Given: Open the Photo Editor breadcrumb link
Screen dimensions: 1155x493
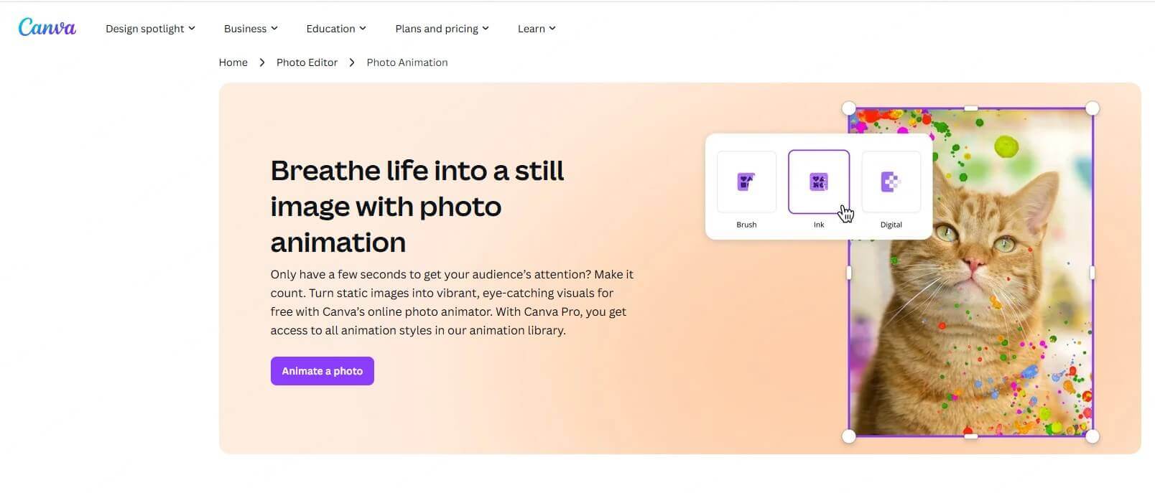Looking at the screenshot, I should tap(307, 62).
